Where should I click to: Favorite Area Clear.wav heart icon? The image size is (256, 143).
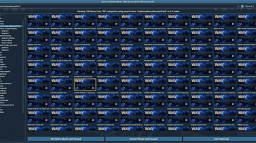54,40
